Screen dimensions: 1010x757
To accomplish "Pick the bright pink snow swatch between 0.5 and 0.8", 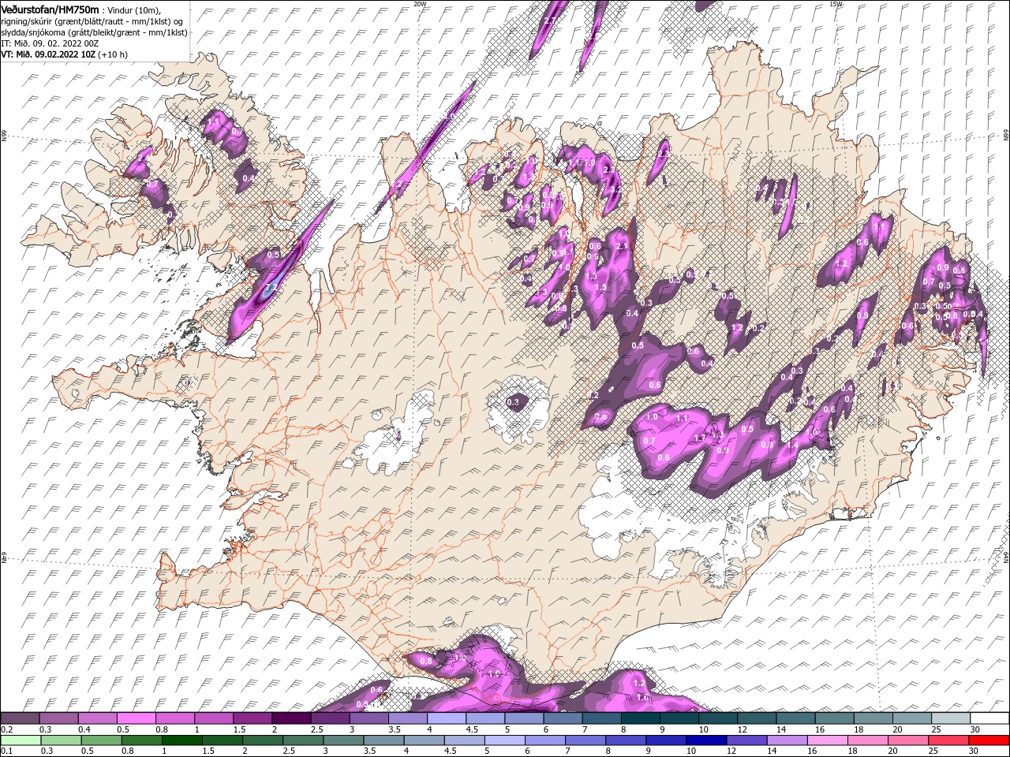I will [136, 718].
